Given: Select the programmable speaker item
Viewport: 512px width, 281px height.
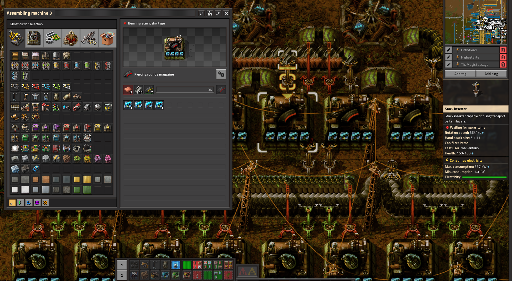Looking at the screenshot, I should (77, 148).
